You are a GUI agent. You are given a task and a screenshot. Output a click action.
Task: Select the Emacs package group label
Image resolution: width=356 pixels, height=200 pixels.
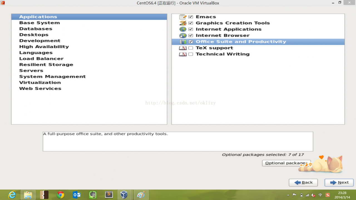[206, 17]
